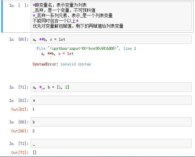Click the In [72] prompt label
Viewport: 195px width, 157px height.
(19, 144)
